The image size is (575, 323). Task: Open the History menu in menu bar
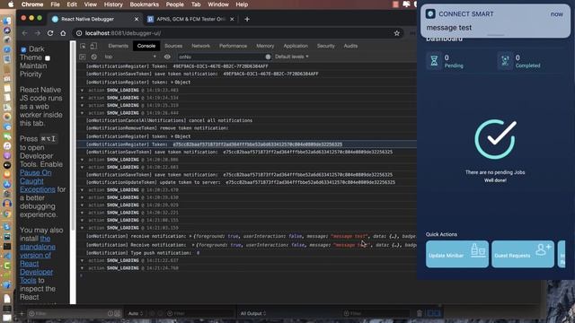coord(113,4)
